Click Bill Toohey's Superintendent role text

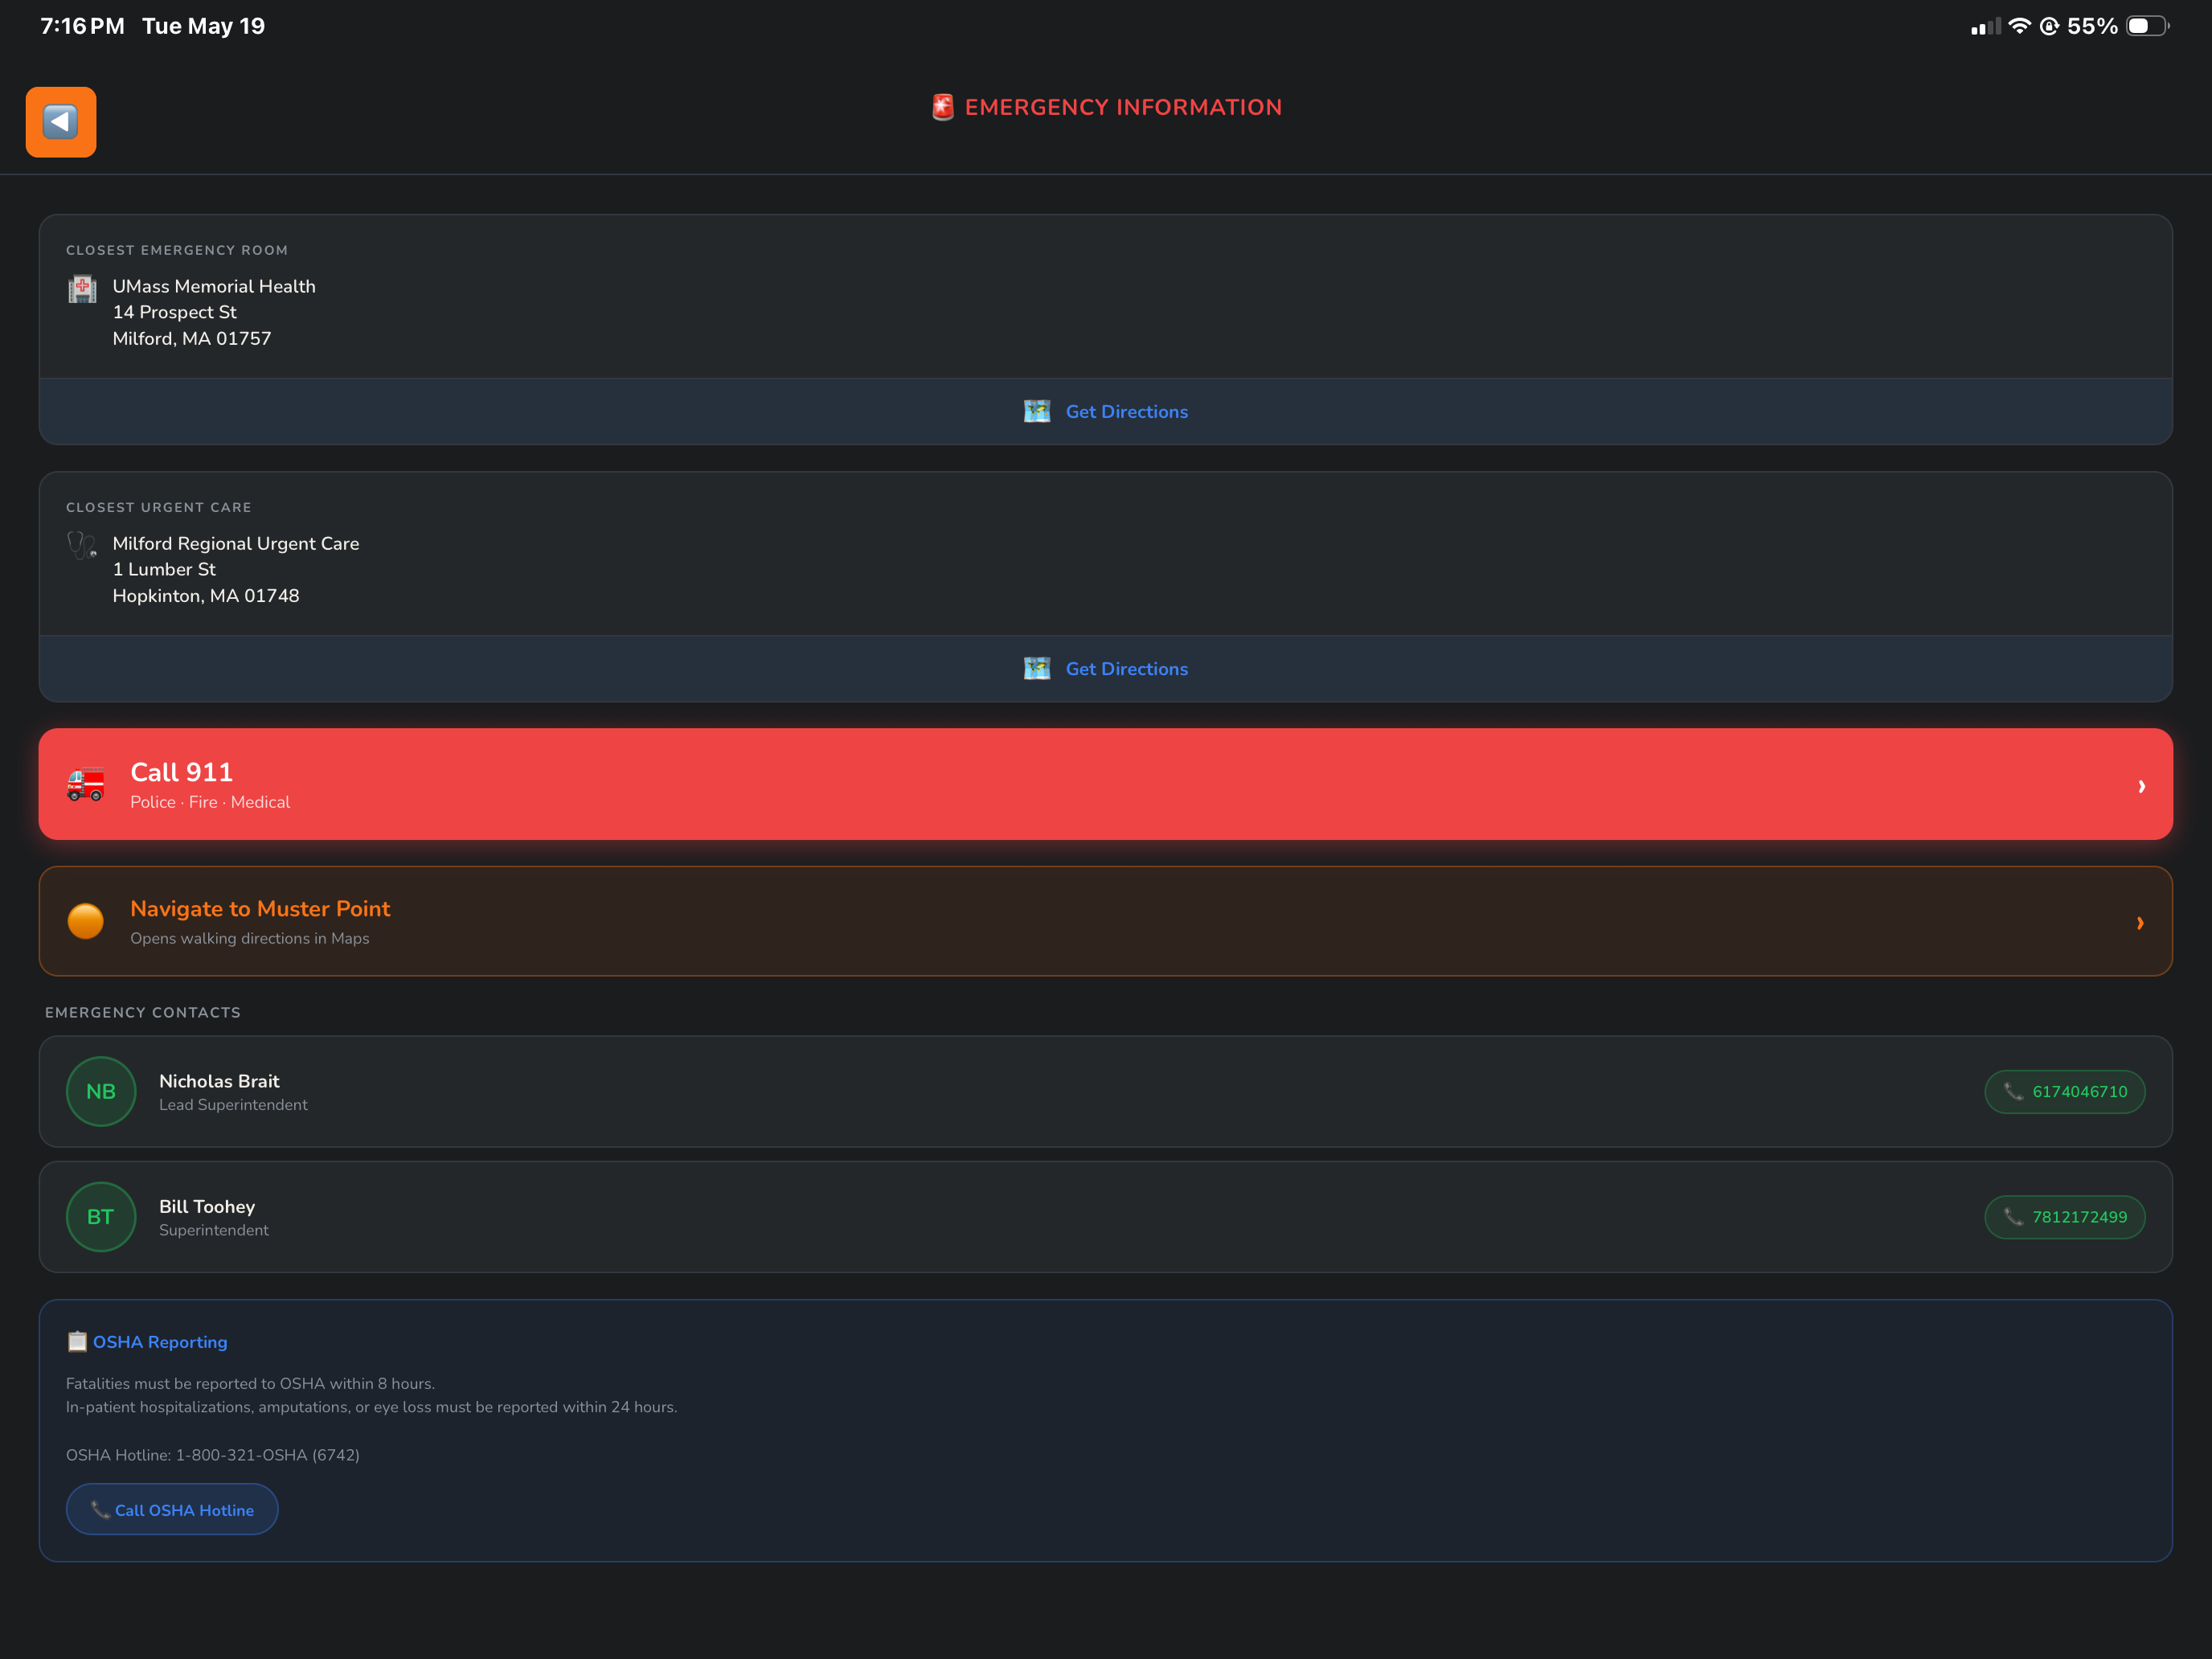click(x=214, y=1230)
